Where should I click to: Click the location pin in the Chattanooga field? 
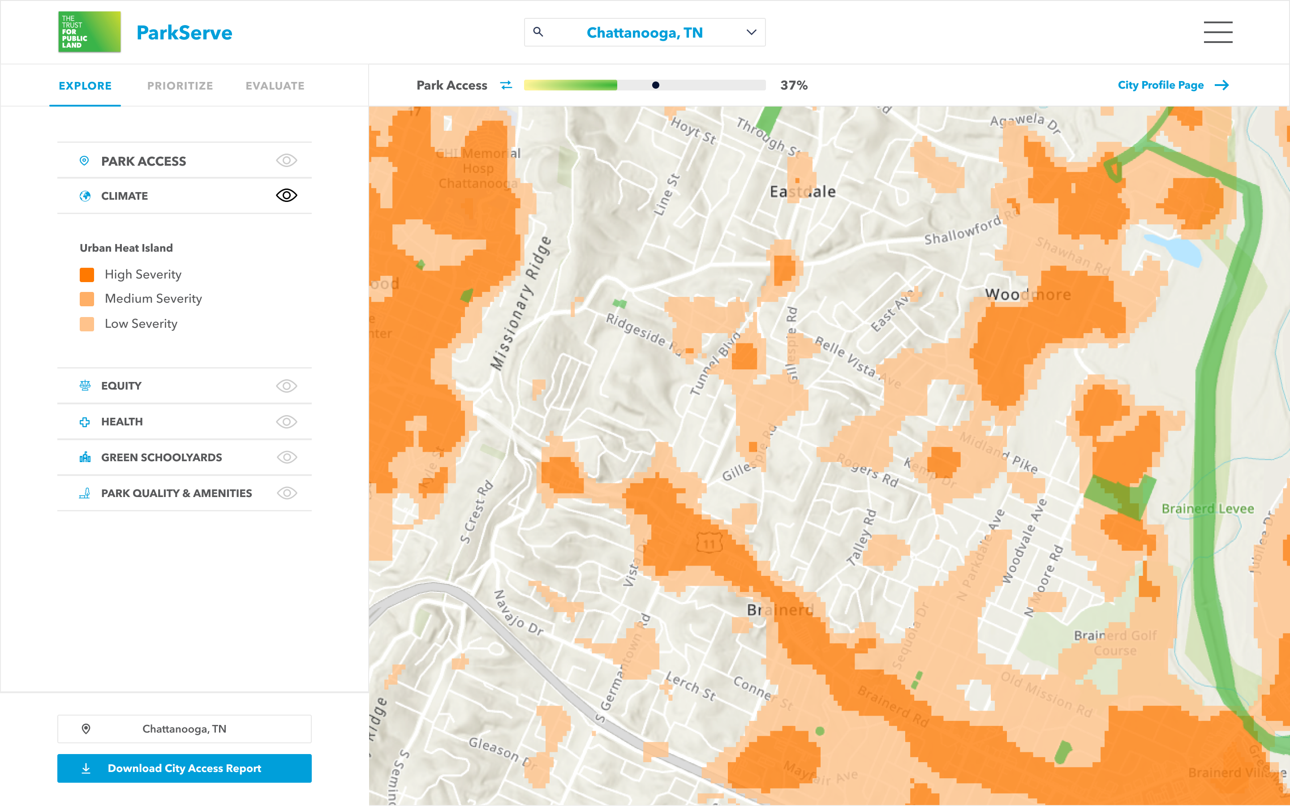(x=86, y=729)
